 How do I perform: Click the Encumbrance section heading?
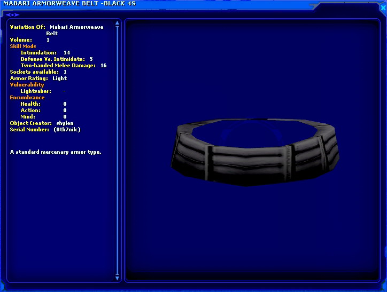click(27, 98)
